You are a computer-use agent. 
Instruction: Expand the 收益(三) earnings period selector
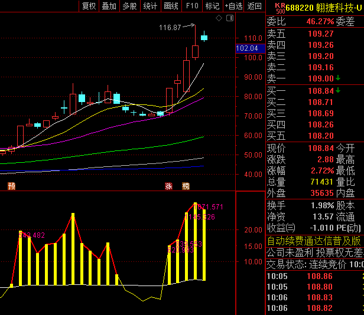click(281, 228)
